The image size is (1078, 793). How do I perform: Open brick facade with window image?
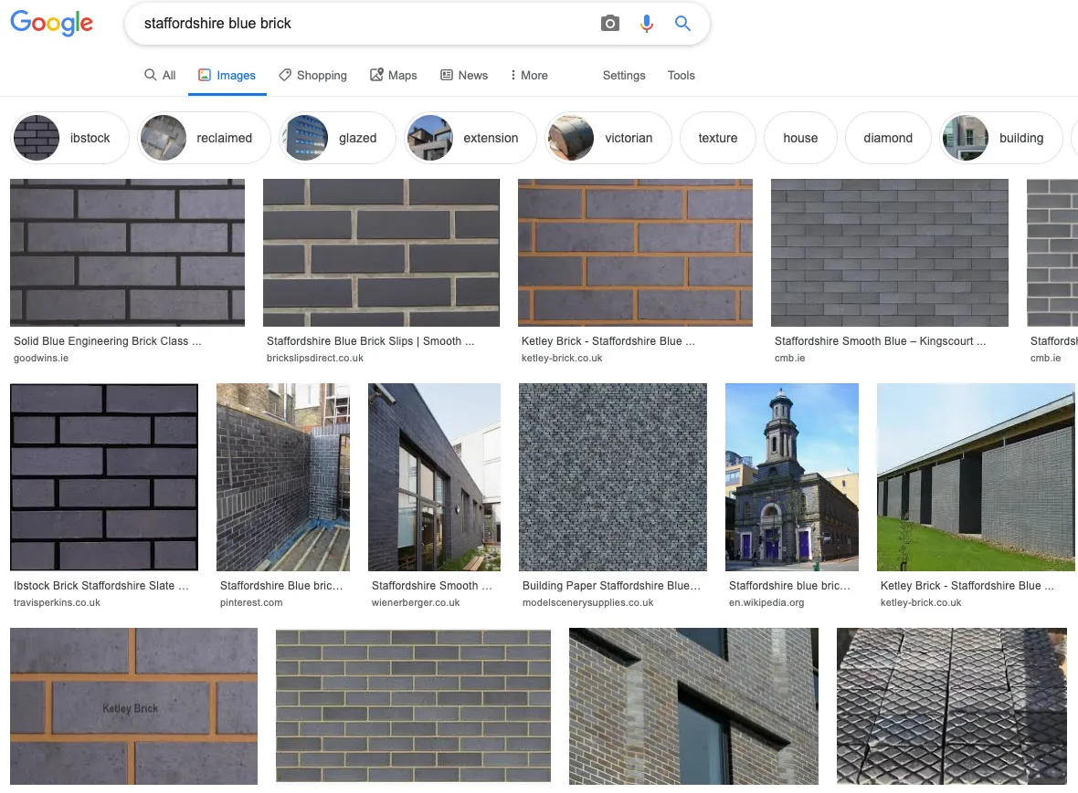[x=693, y=706]
